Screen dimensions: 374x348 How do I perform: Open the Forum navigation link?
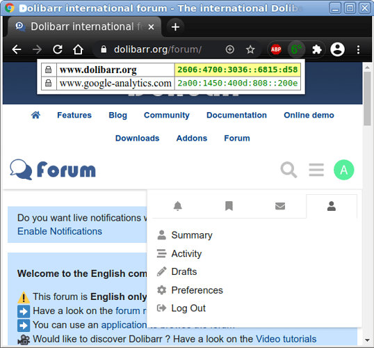(x=237, y=138)
